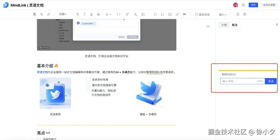Screen dimensions: 280x140
Task: Open the 插入 insert dropdown
Action: click(x=223, y=15)
